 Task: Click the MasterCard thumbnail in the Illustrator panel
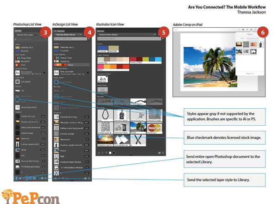click(x=154, y=128)
